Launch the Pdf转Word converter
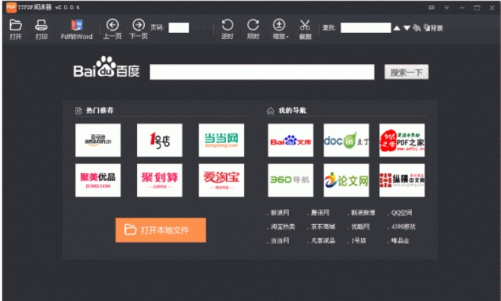Image resolution: width=501 pixels, height=301 pixels. tap(77, 30)
